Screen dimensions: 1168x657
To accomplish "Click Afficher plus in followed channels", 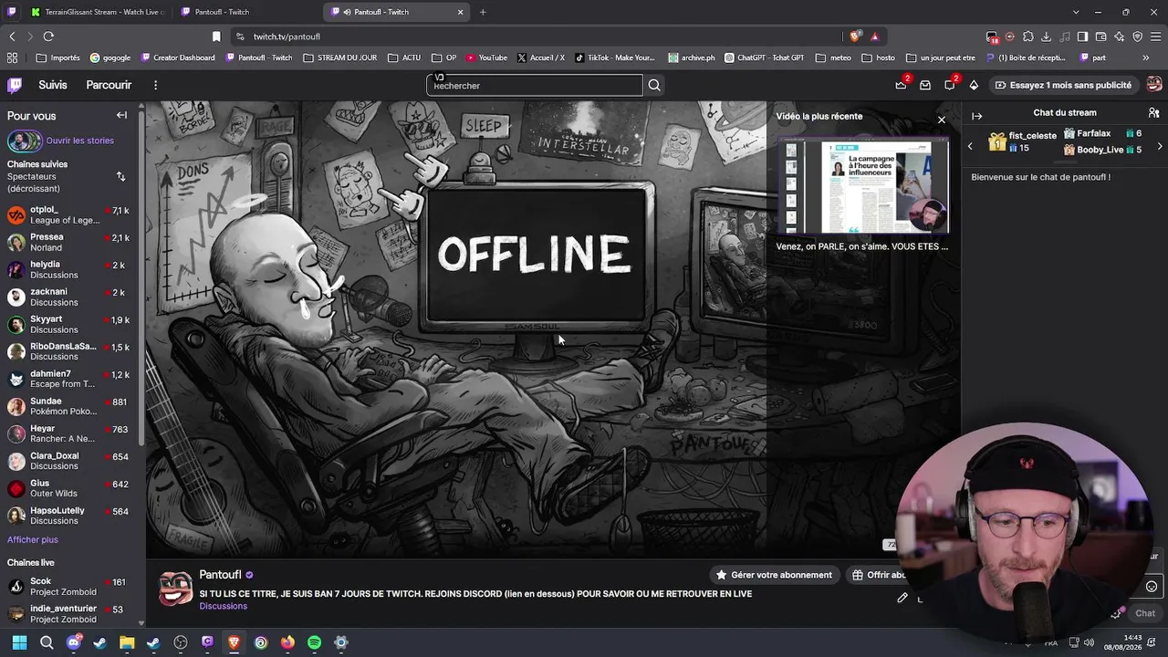I will coord(33,539).
